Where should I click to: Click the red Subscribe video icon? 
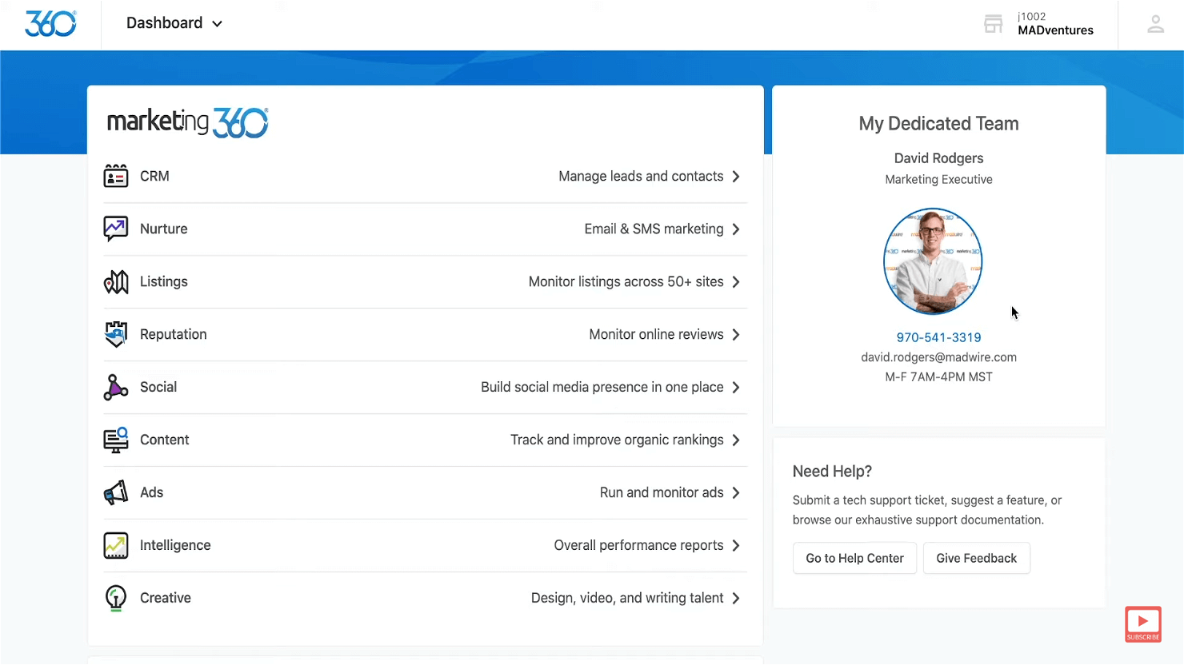(x=1143, y=624)
